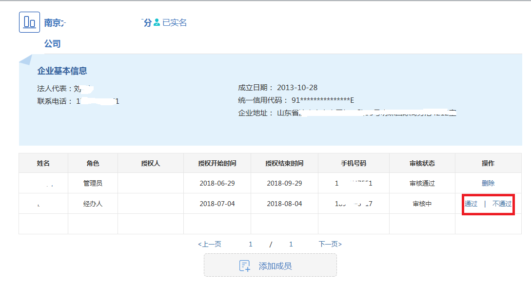
Task: Click the 经办人 role cell
Action: coord(93,204)
